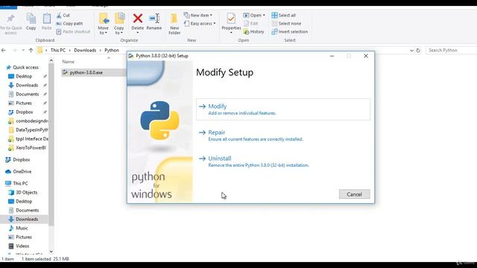Viewport: 477px width, 268px height.
Task: Click the Properties icon
Action: click(x=231, y=19)
